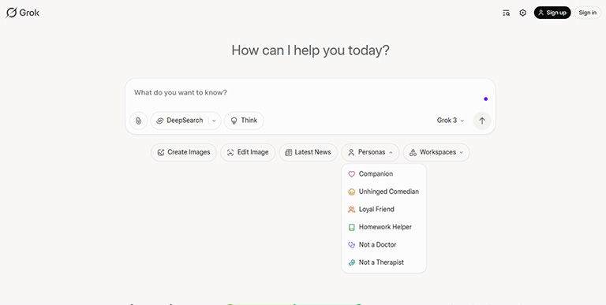Click the Create Images button
The width and height of the screenshot is (606, 305).
point(184,153)
